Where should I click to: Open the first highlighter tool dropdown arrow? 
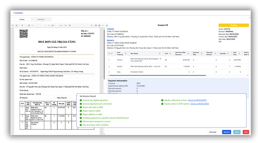(19, 25)
